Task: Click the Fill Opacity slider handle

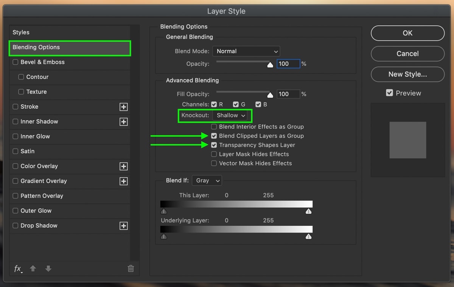Action: pos(270,94)
